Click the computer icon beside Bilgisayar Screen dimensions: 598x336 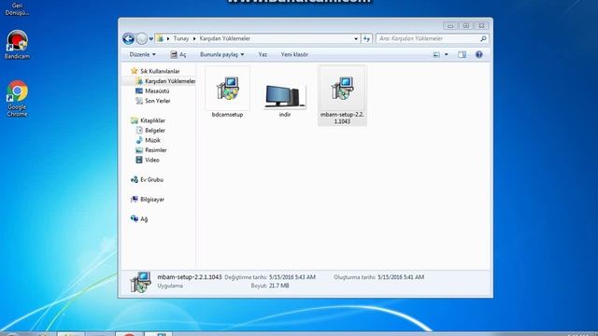(134, 199)
